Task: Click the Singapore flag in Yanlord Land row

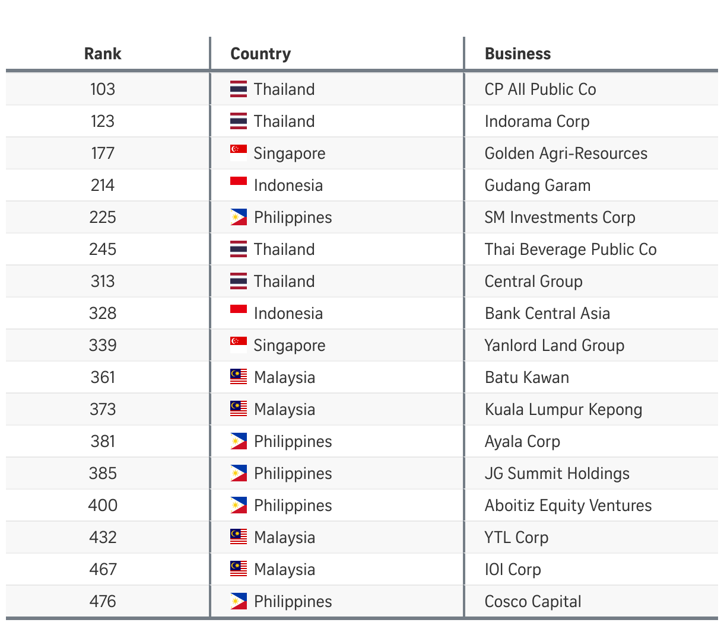Action: pos(239,345)
